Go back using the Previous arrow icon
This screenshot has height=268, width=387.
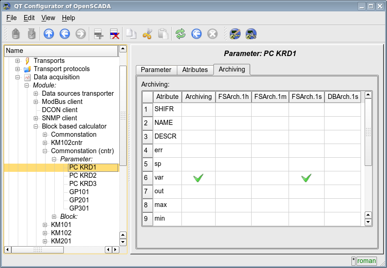pyautogui.click(x=65, y=34)
